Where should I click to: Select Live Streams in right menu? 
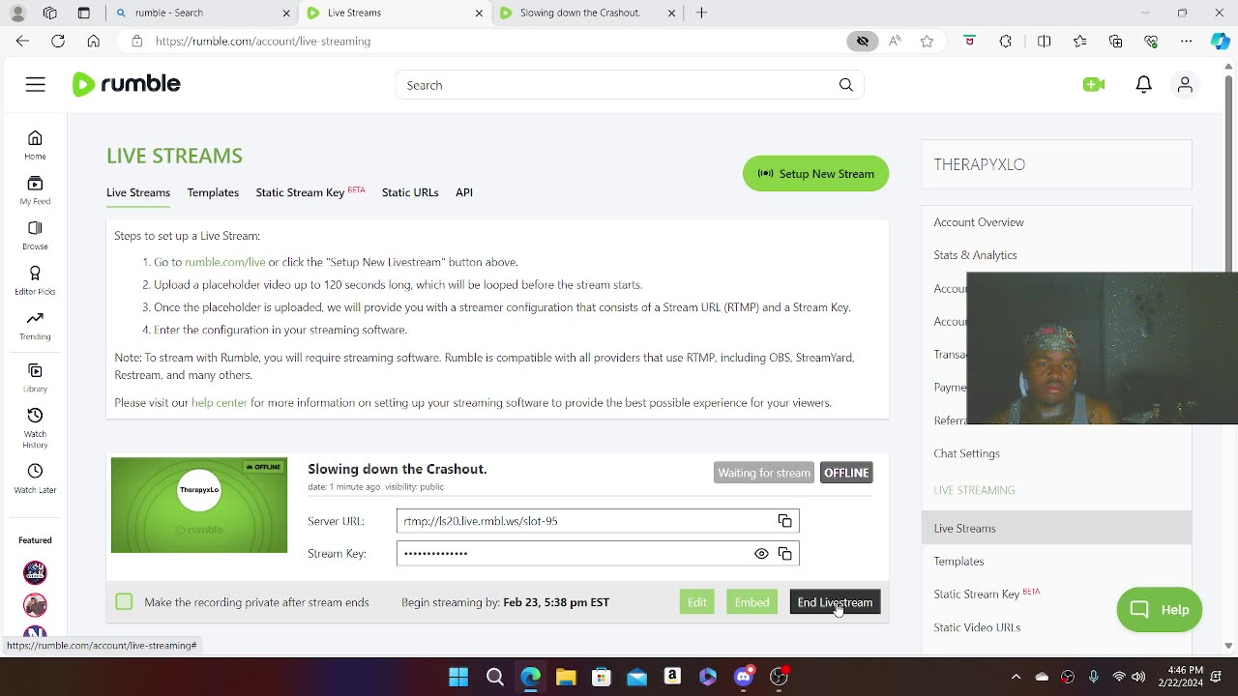coord(1056,528)
